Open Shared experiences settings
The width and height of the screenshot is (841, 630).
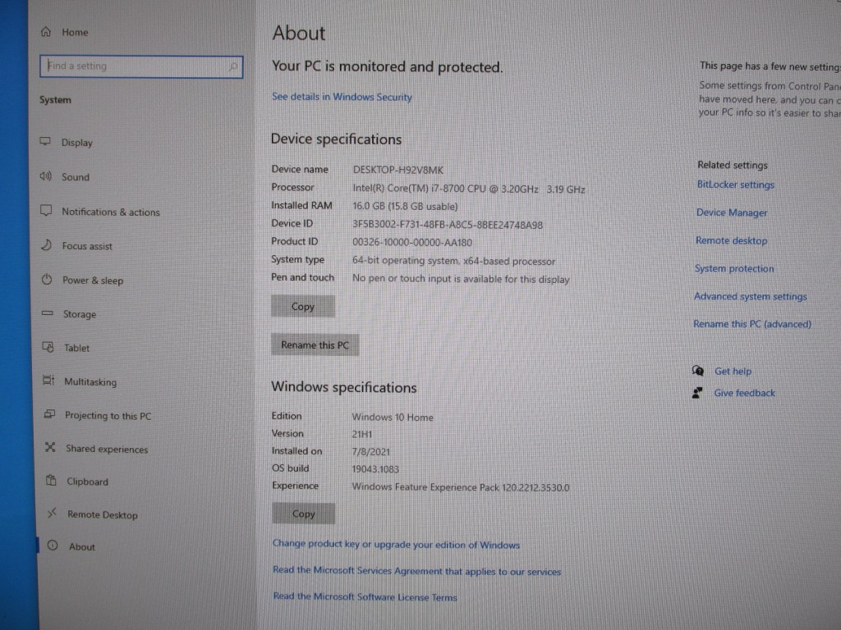(107, 449)
